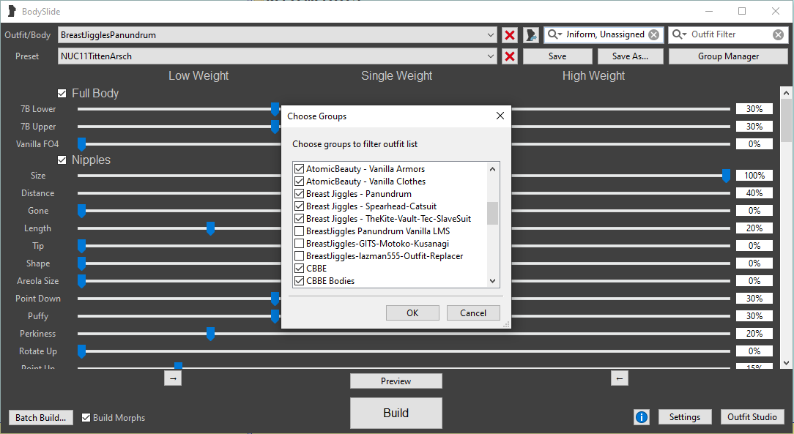Launch Outfit Studio

tap(752, 417)
